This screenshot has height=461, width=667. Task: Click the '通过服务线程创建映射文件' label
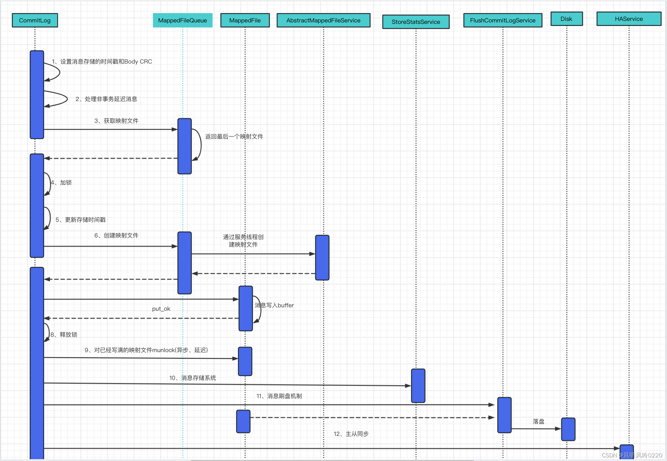243,240
